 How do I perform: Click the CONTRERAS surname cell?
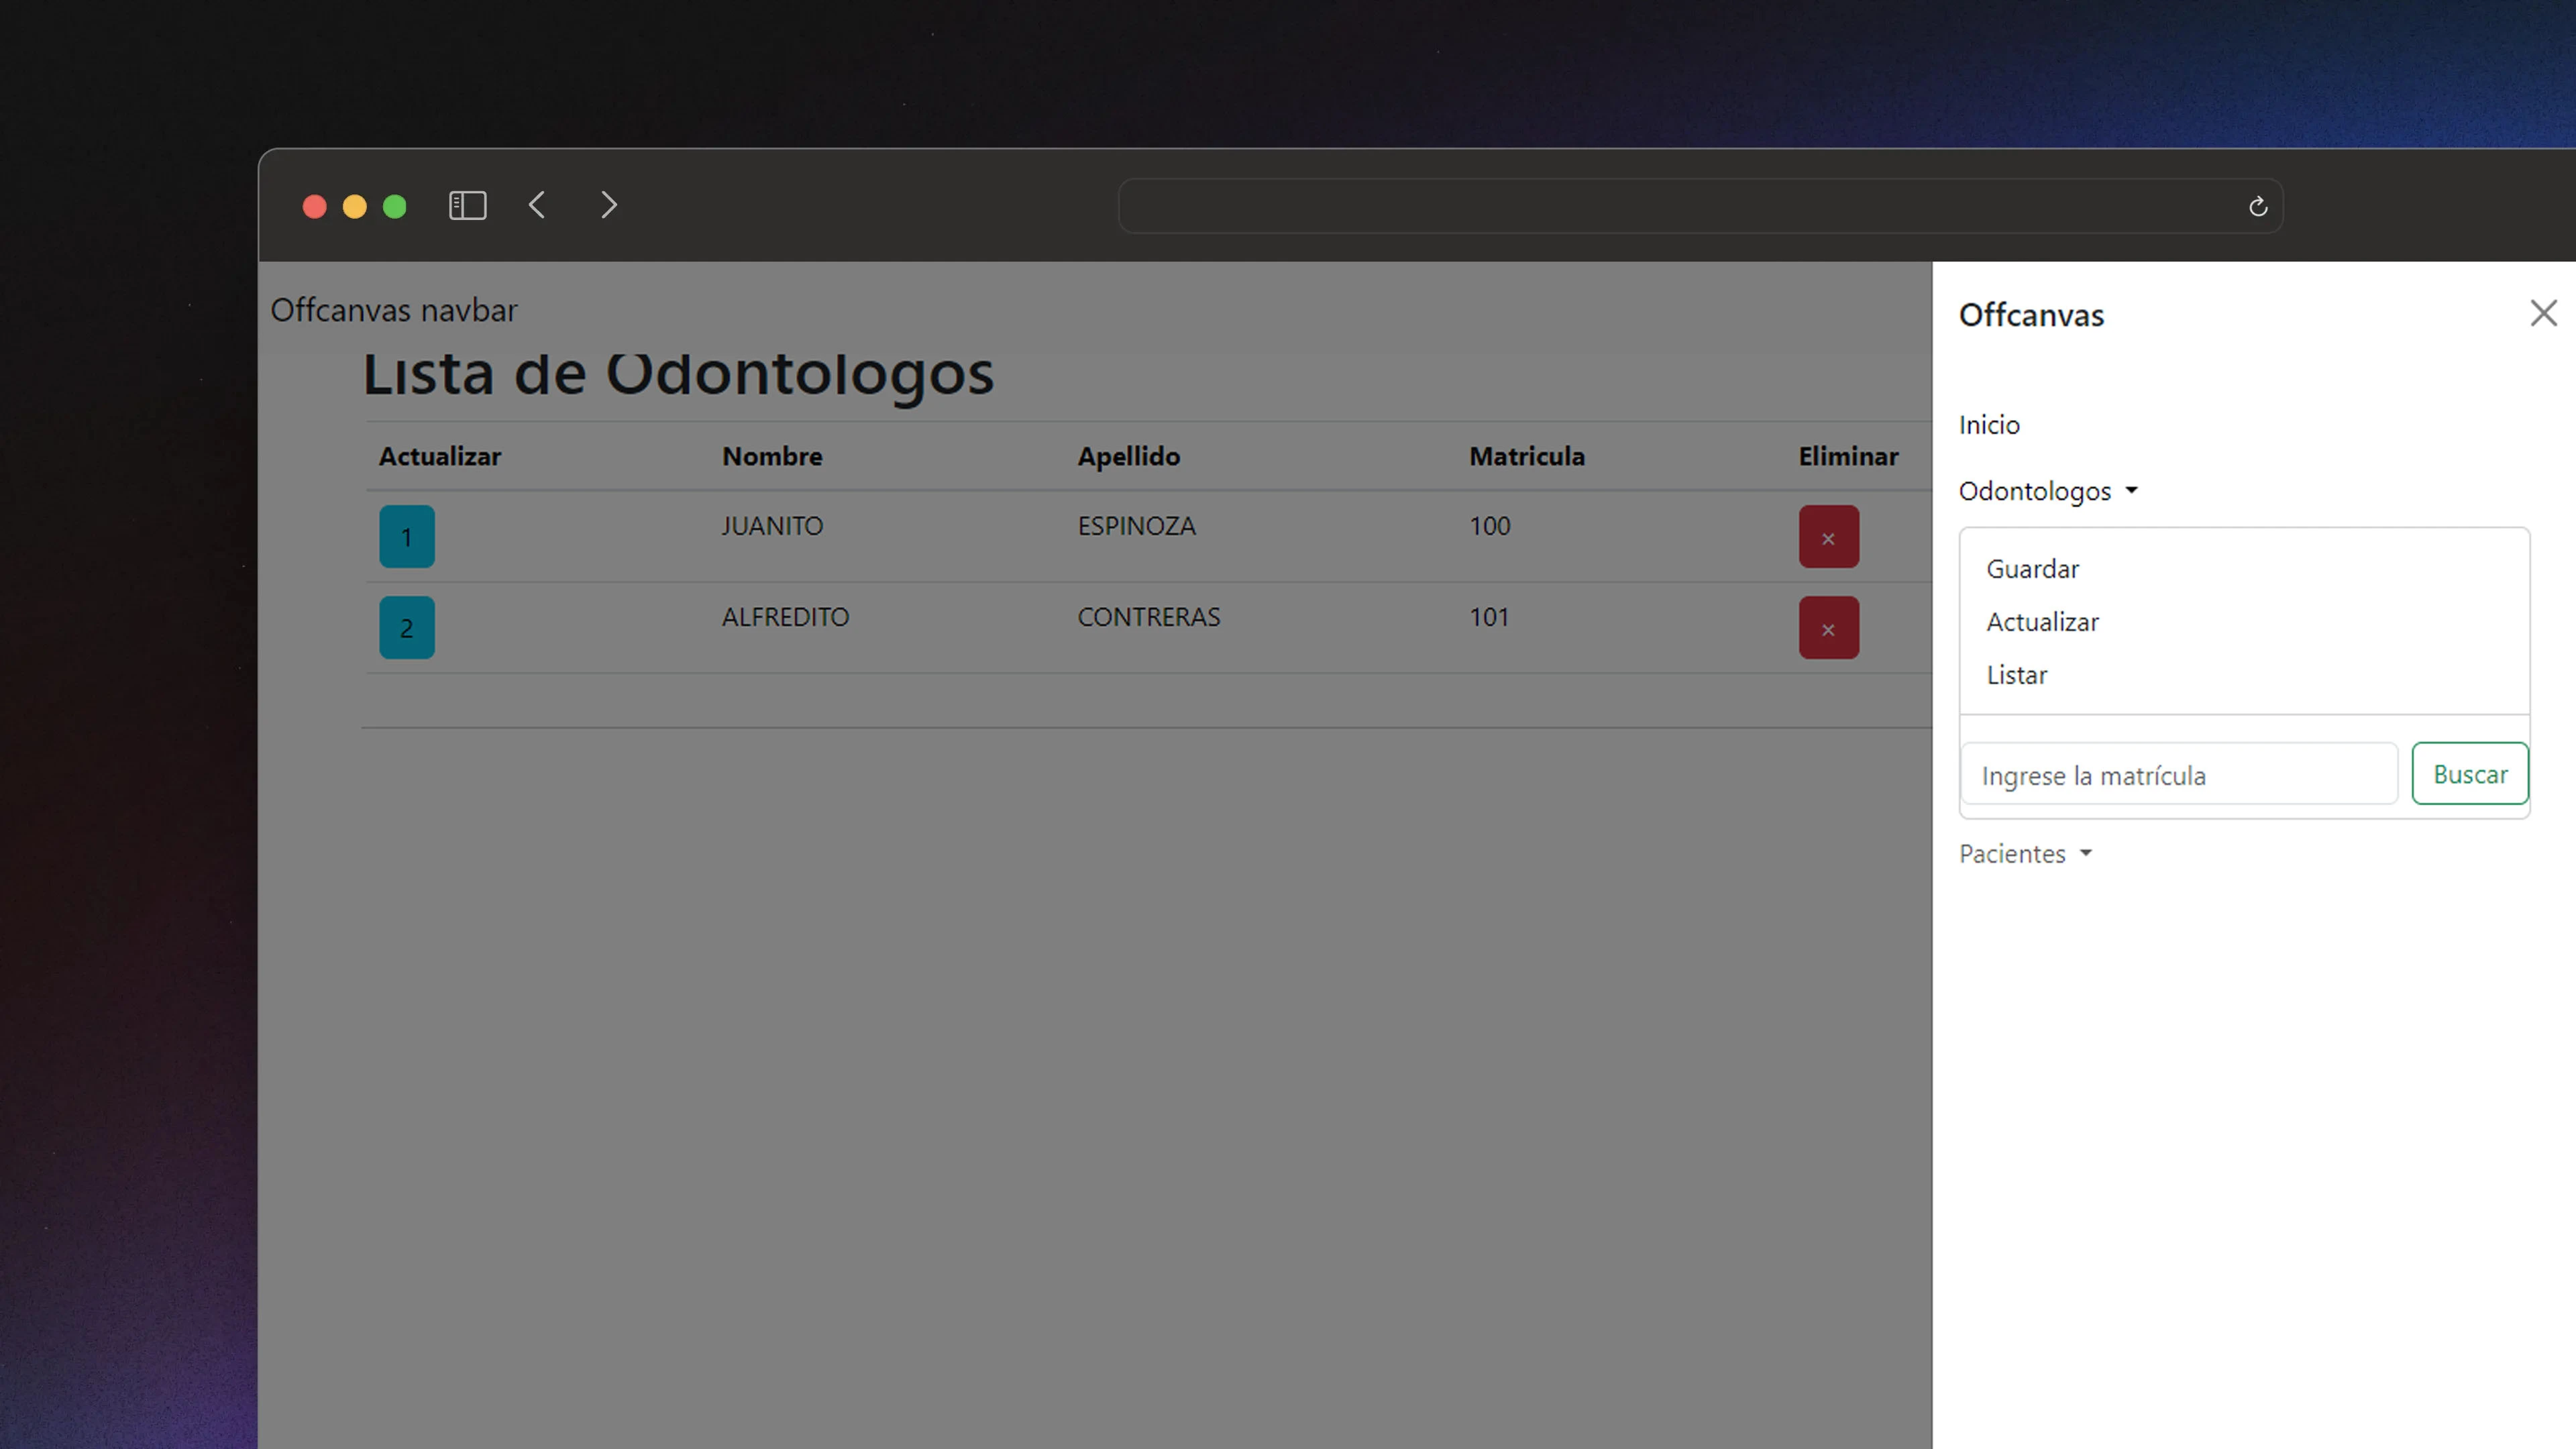[x=1148, y=617]
